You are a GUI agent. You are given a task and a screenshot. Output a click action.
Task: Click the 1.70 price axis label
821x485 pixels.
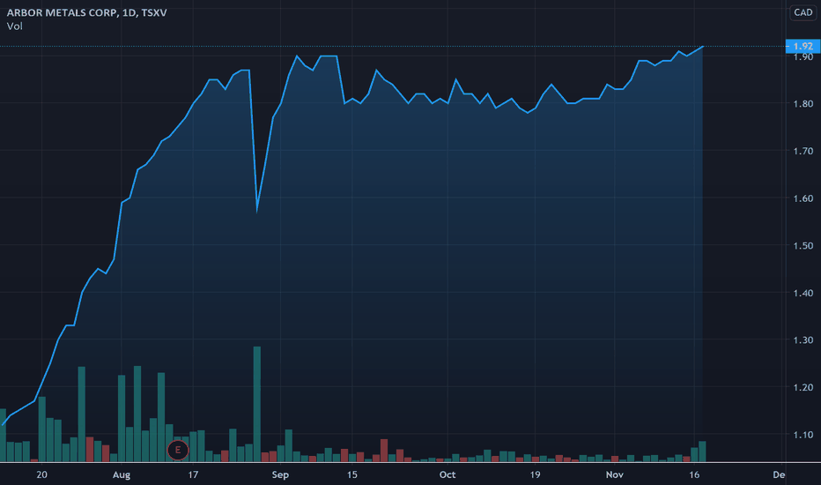click(803, 151)
